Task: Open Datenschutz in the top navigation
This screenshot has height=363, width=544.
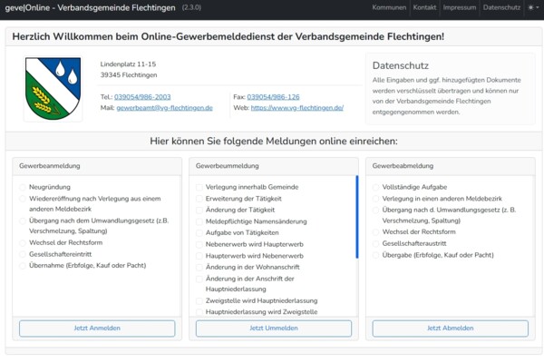Action: click(x=501, y=7)
